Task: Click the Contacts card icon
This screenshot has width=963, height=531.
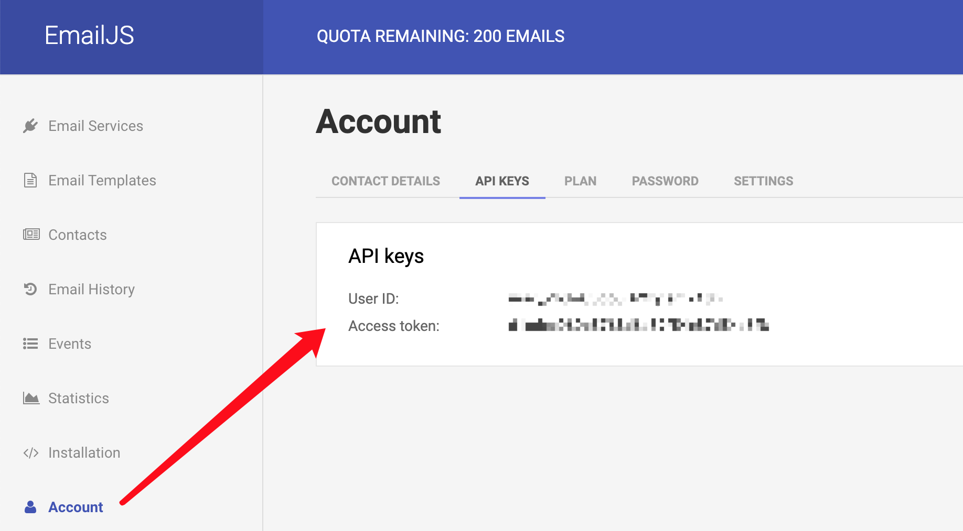Action: click(x=31, y=235)
